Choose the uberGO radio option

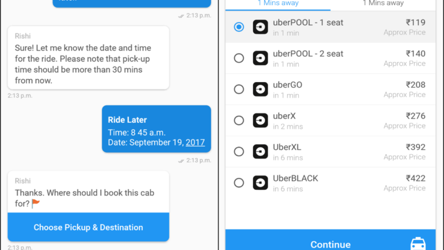pyautogui.click(x=239, y=89)
